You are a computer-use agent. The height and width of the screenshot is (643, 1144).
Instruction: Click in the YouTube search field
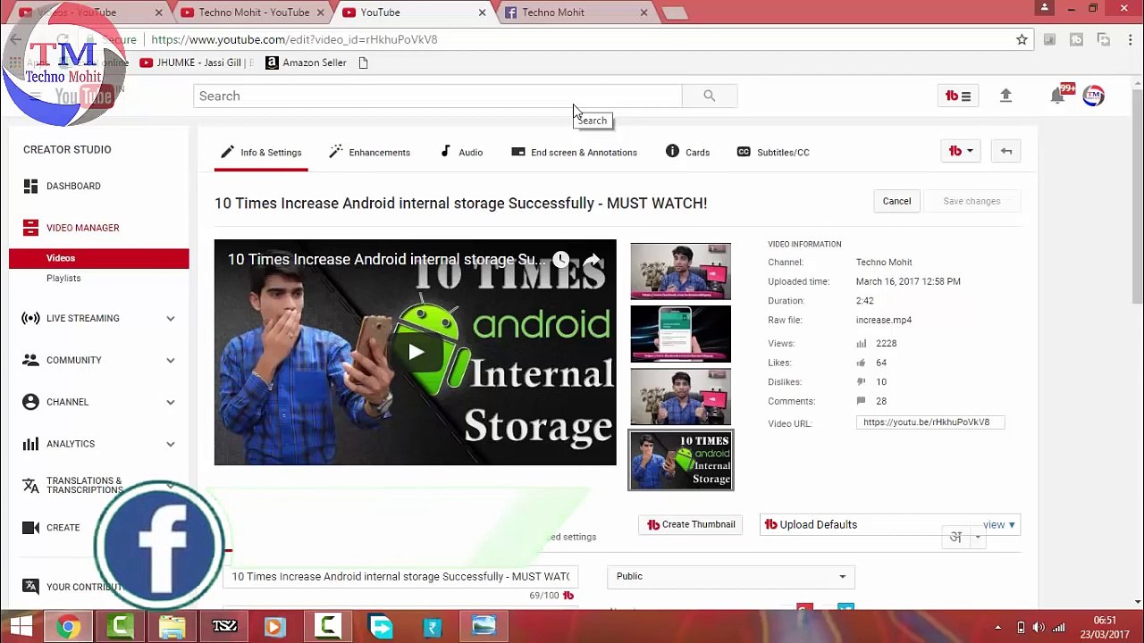pyautogui.click(x=437, y=96)
